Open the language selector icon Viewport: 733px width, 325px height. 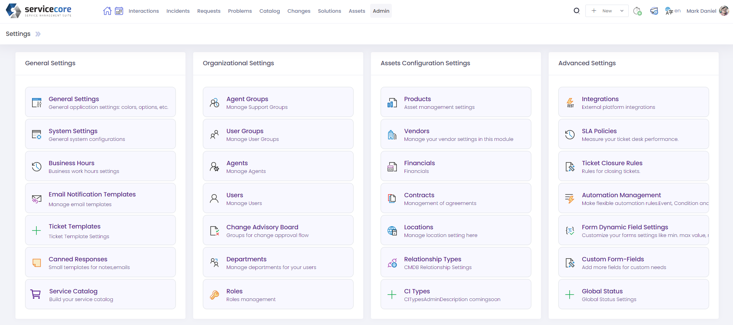[x=672, y=11]
